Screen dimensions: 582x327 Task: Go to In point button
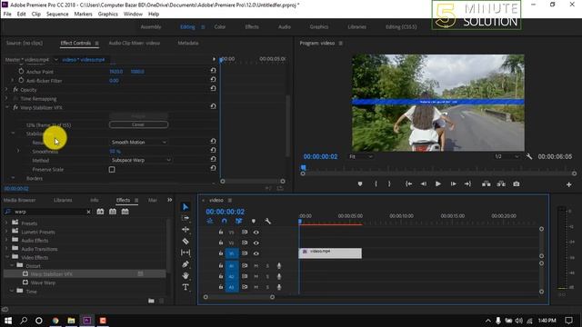[x=408, y=183]
